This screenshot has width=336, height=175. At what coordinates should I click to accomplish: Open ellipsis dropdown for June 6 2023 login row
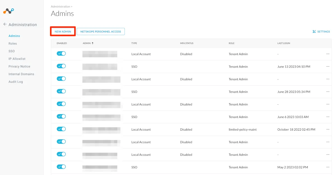pyautogui.click(x=328, y=117)
